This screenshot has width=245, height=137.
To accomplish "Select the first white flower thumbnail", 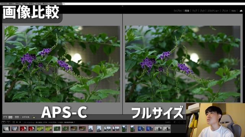I will tap(7, 129).
